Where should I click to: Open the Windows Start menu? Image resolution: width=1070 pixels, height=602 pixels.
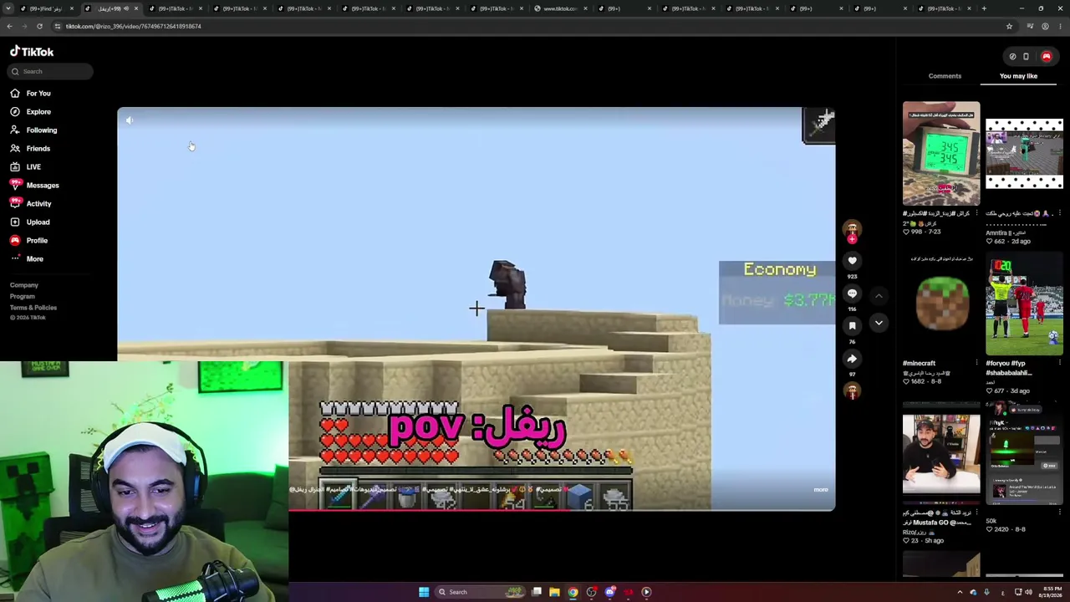coord(424,592)
